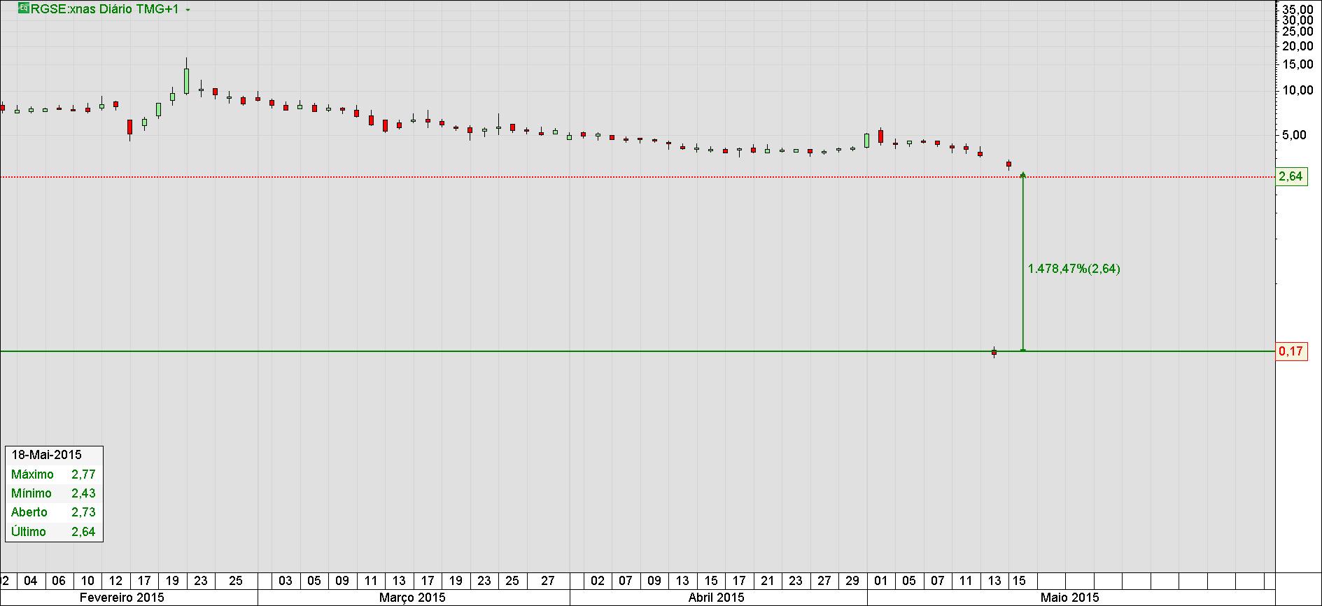The width and height of the screenshot is (1322, 606).
Task: Click the tallest green candle in February
Action: [187, 80]
